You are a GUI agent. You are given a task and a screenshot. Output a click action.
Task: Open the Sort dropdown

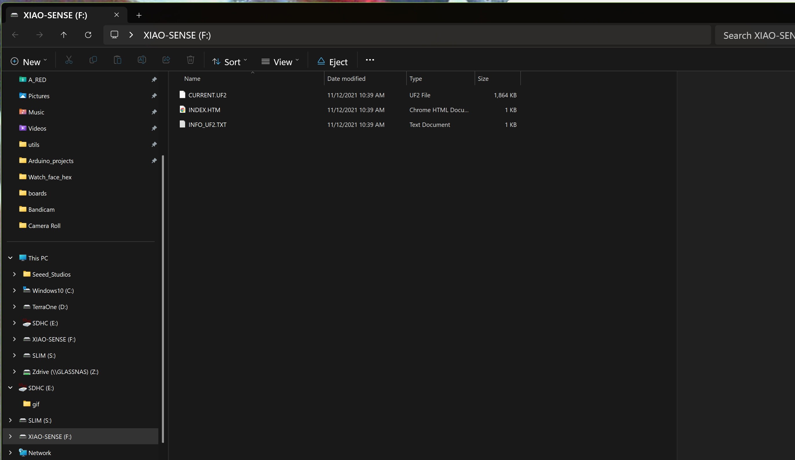tap(229, 61)
